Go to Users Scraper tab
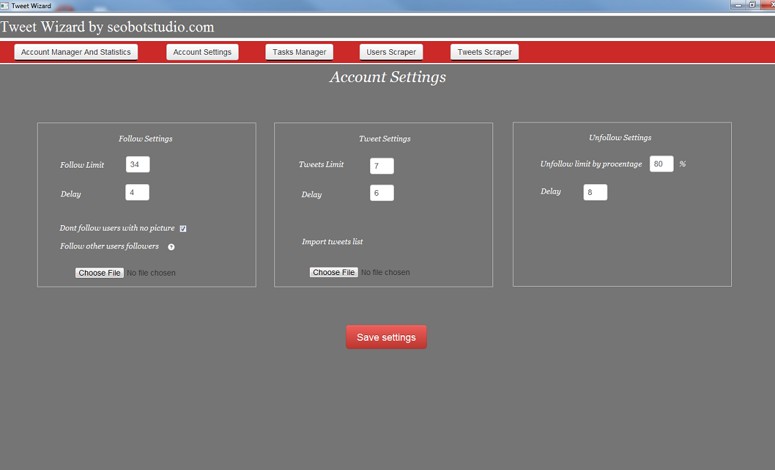This screenshot has width=775, height=470. coord(391,52)
